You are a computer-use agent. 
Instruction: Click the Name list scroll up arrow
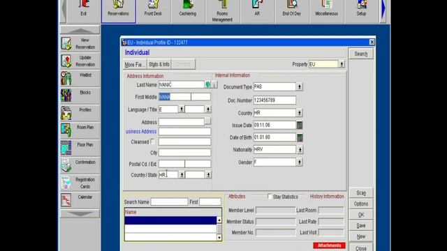pyautogui.click(x=219, y=220)
